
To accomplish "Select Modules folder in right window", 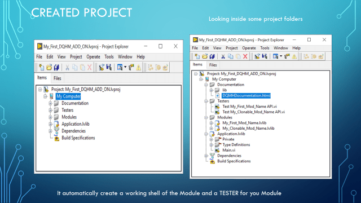I will pyautogui.click(x=224, y=117).
